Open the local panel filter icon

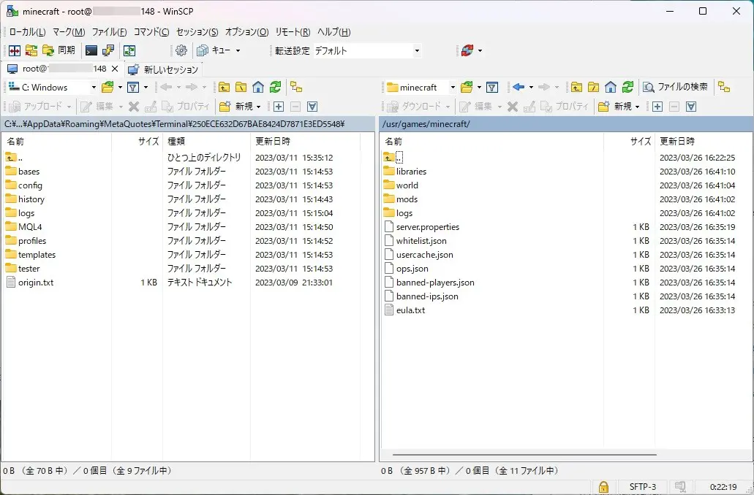132,87
